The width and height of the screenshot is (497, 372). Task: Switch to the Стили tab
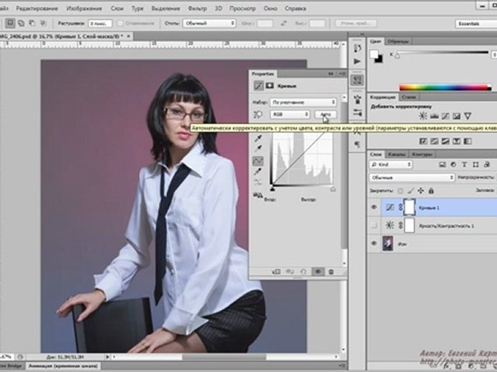[408, 97]
